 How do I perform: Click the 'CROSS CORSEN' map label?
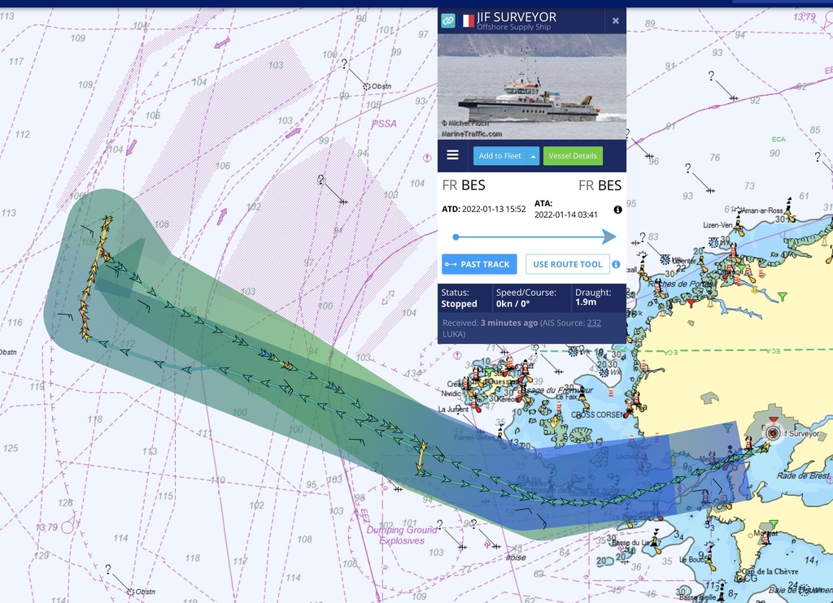[x=597, y=414]
